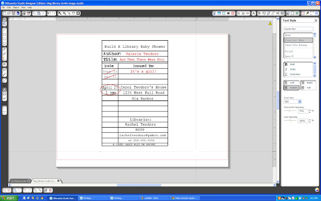Viewport: 321px width, 201px height.
Task: Set text justification to Center
Action: [x=291, y=87]
